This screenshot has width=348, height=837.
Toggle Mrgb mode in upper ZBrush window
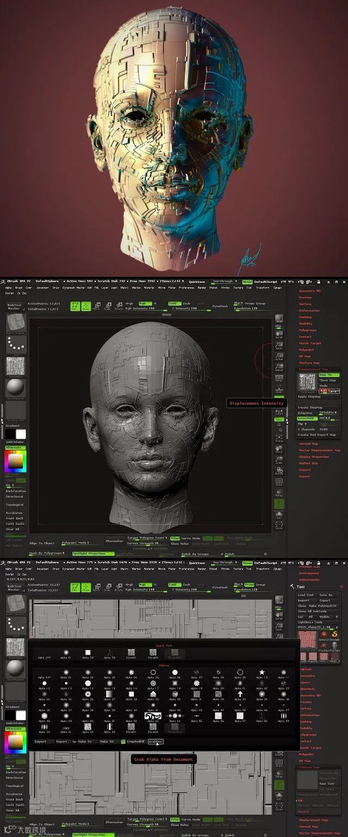coord(129,303)
